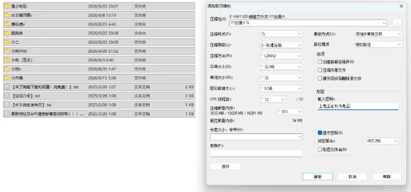
Task: Click folder icon in row dated 2026/6/8 13:14
Action: click(x=7, y=15)
